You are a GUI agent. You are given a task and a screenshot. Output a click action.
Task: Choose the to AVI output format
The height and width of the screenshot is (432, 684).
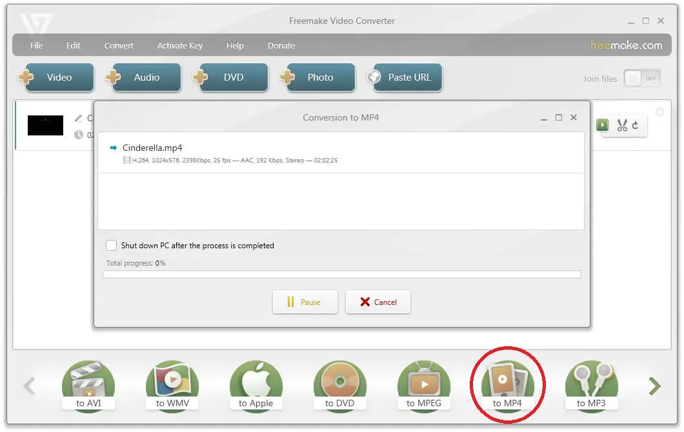[88, 386]
